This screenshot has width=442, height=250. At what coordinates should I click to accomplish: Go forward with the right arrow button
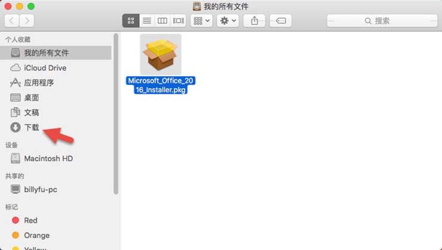click(27, 20)
